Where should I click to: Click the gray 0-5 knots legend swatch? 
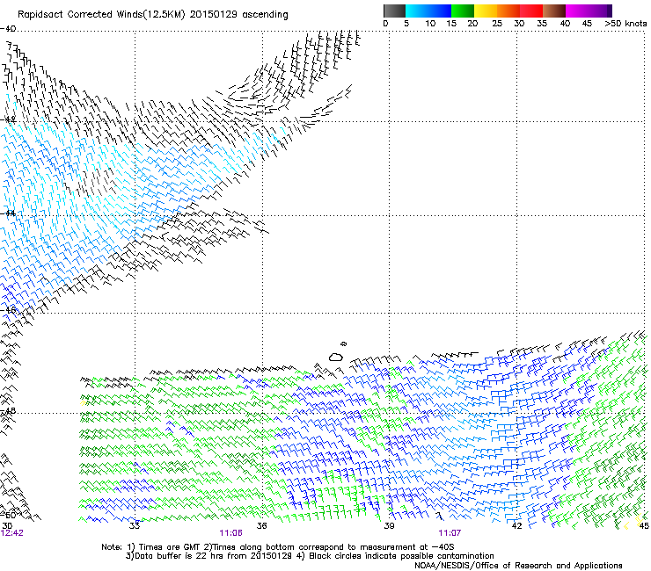[394, 11]
